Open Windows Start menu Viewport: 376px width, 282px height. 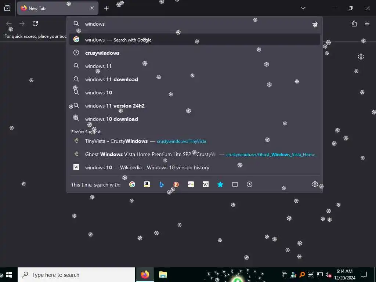point(9,275)
